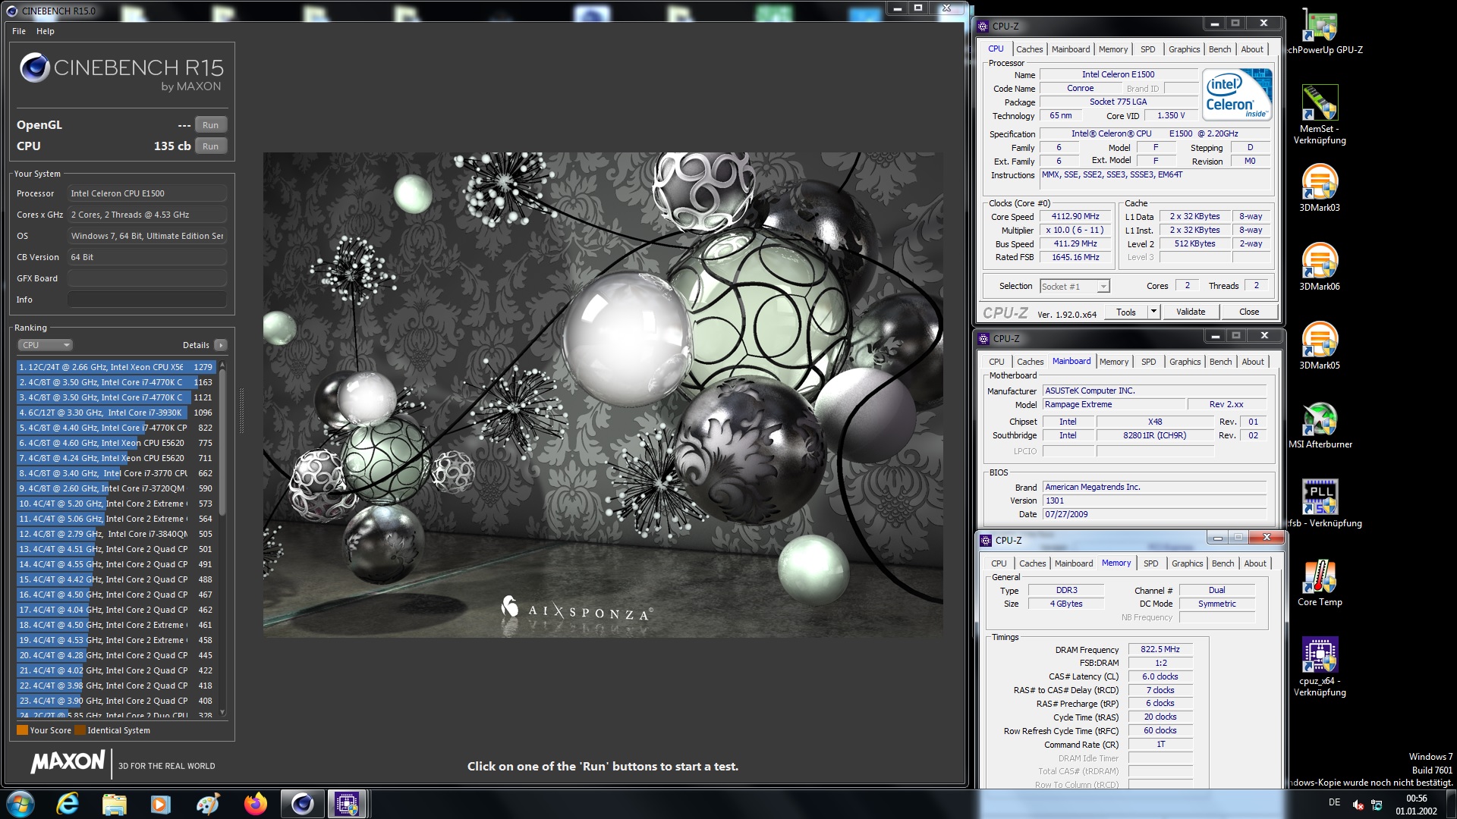Open Bench tab in top CPU-Z window
Screen dimensions: 1457x819
click(1220, 49)
